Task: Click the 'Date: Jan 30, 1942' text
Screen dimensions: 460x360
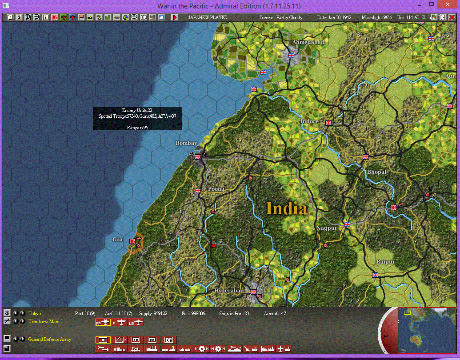Action: pos(334,17)
